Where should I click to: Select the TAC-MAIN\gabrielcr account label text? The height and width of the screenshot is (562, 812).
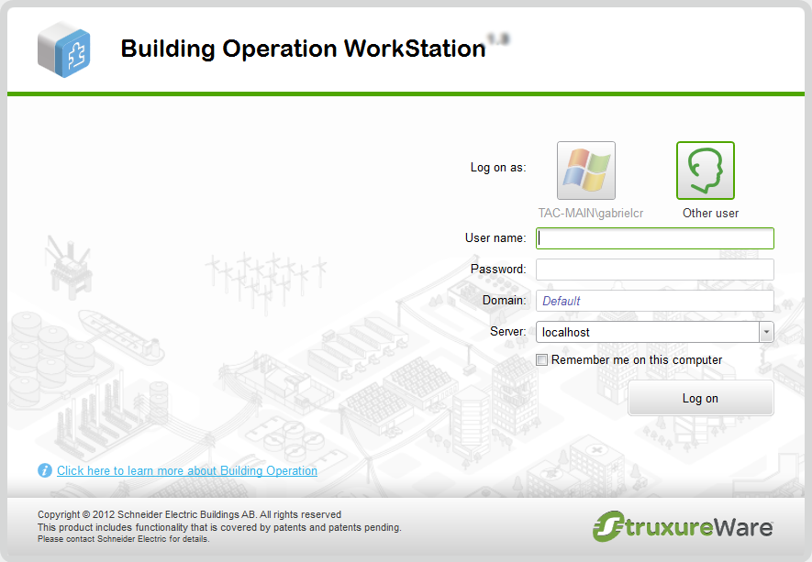click(591, 213)
